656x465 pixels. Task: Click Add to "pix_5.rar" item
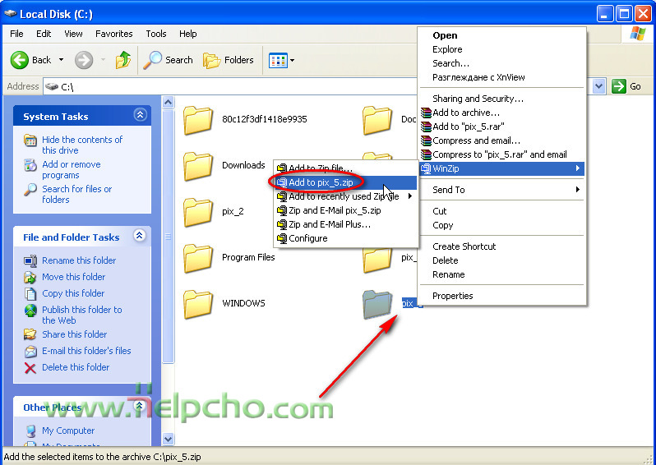[502, 127]
